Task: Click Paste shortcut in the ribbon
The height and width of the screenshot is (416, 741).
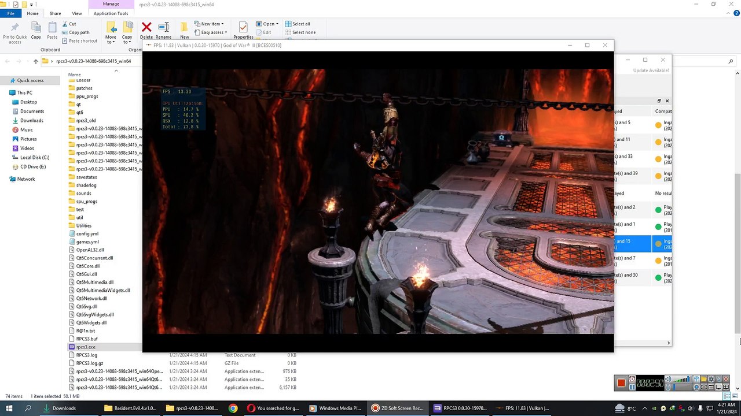Action: 79,41
